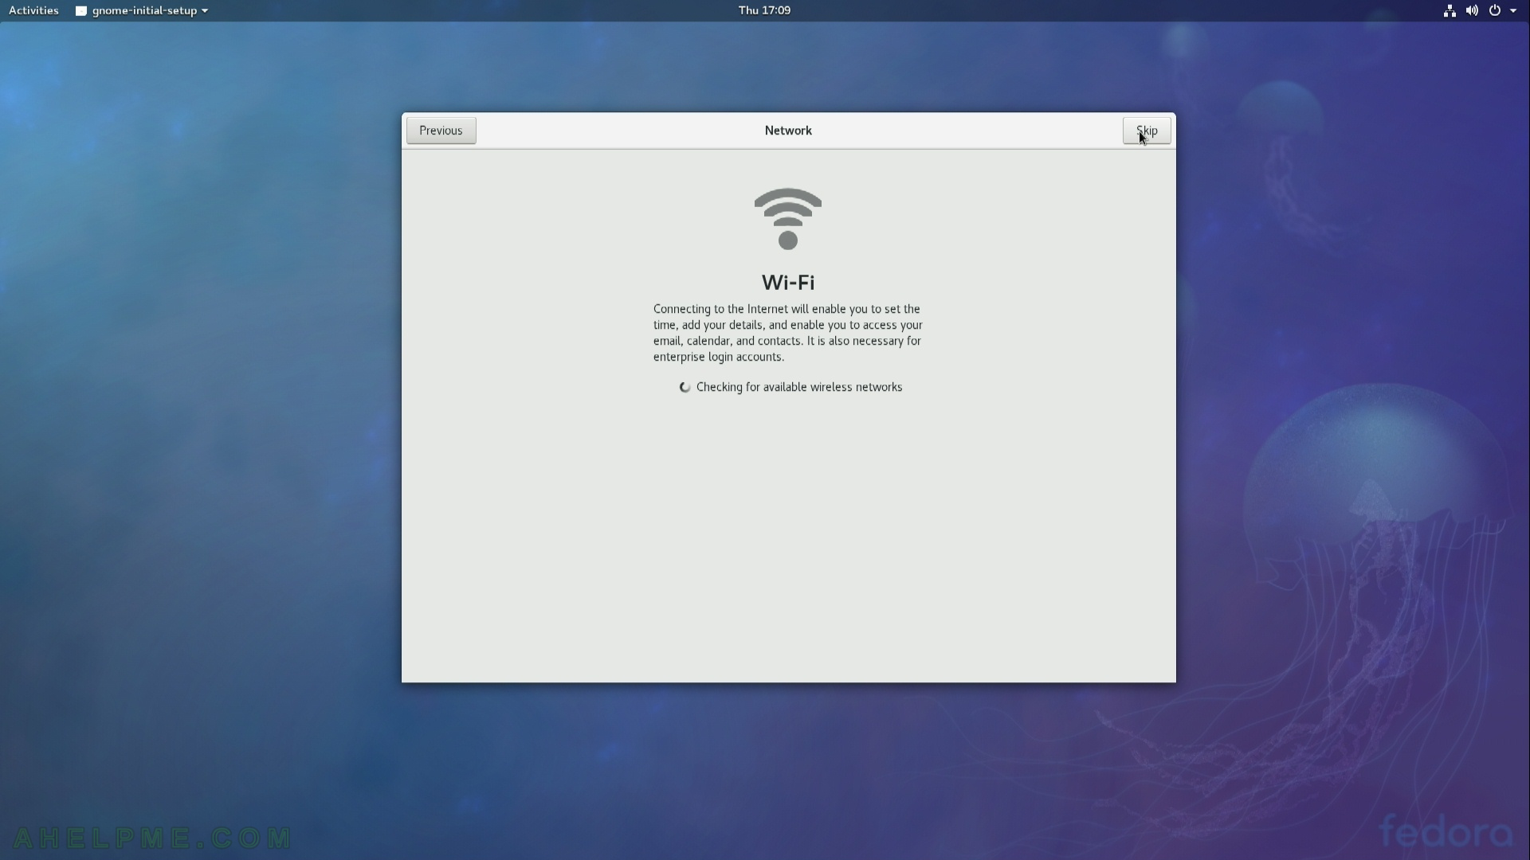Open the clock showing Thu 17:09
This screenshot has height=860, width=1530.
764,10
